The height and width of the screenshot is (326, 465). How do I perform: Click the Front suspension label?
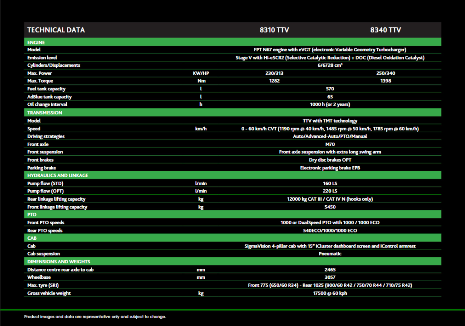[45, 152]
